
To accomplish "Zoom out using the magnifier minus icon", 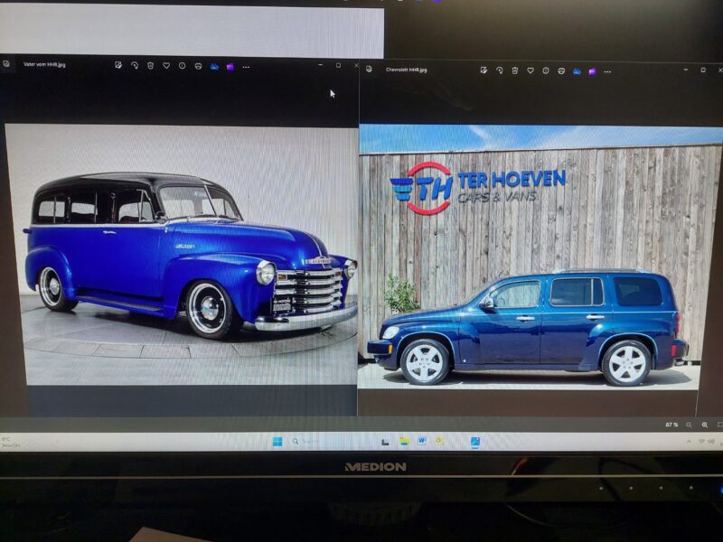I will pyautogui.click(x=689, y=425).
